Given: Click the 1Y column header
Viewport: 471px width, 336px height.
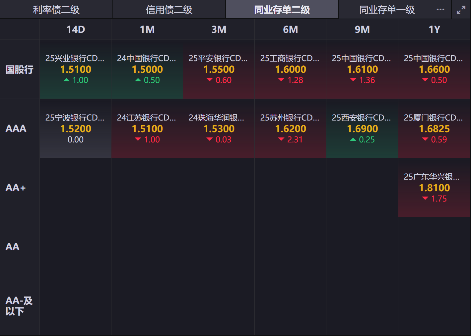Looking at the screenshot, I should [434, 30].
